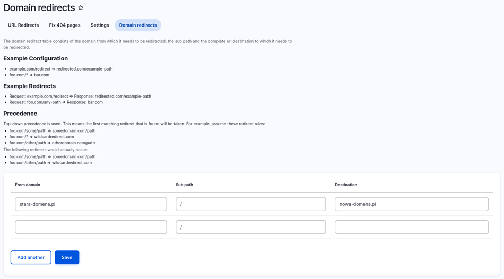Screen dimensions: 504x279
Task: Click the Precedence heading
Action: point(20,114)
